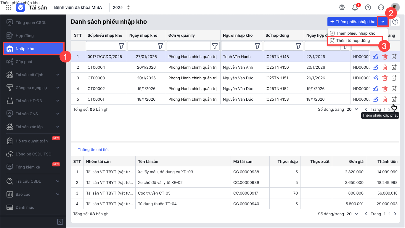Open the notifications bell

(x=355, y=7)
